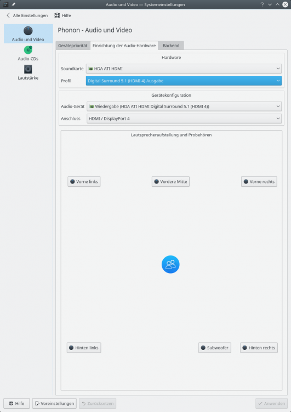Go back to Alle Einstellungen
Screen dimensions: 291x412
(x=27, y=15)
